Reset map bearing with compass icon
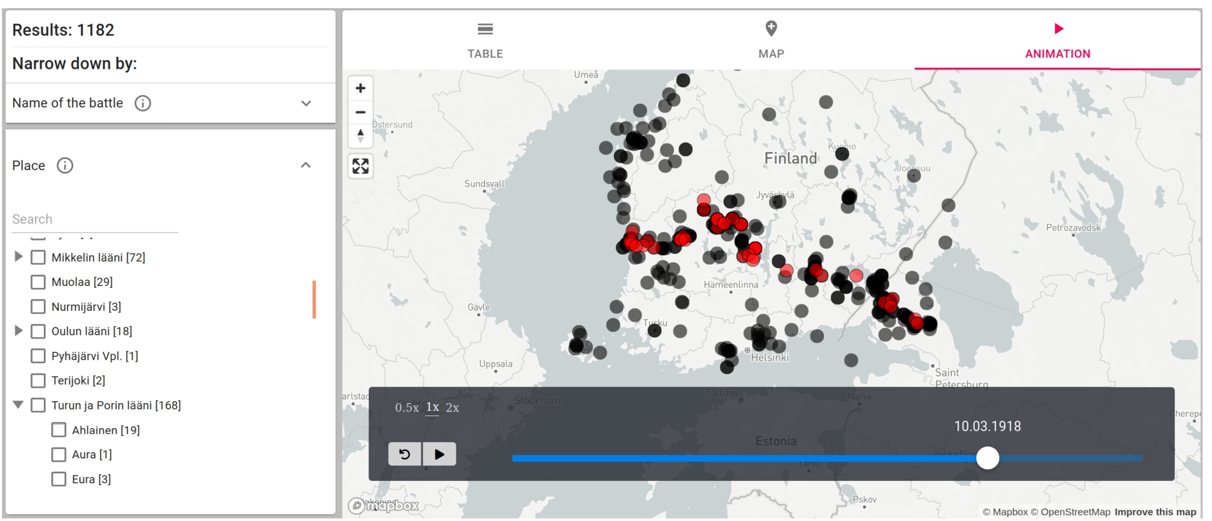This screenshot has width=1212, height=521. [x=360, y=136]
